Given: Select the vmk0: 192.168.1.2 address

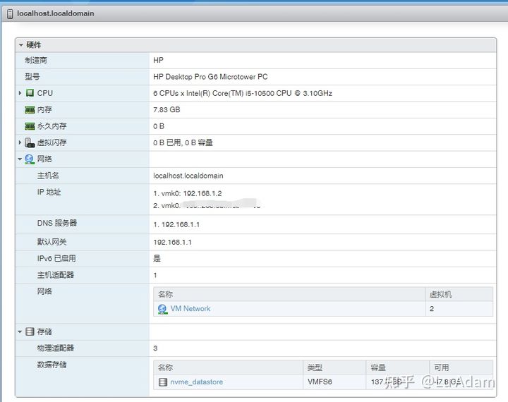Looking at the screenshot, I should (x=188, y=193).
